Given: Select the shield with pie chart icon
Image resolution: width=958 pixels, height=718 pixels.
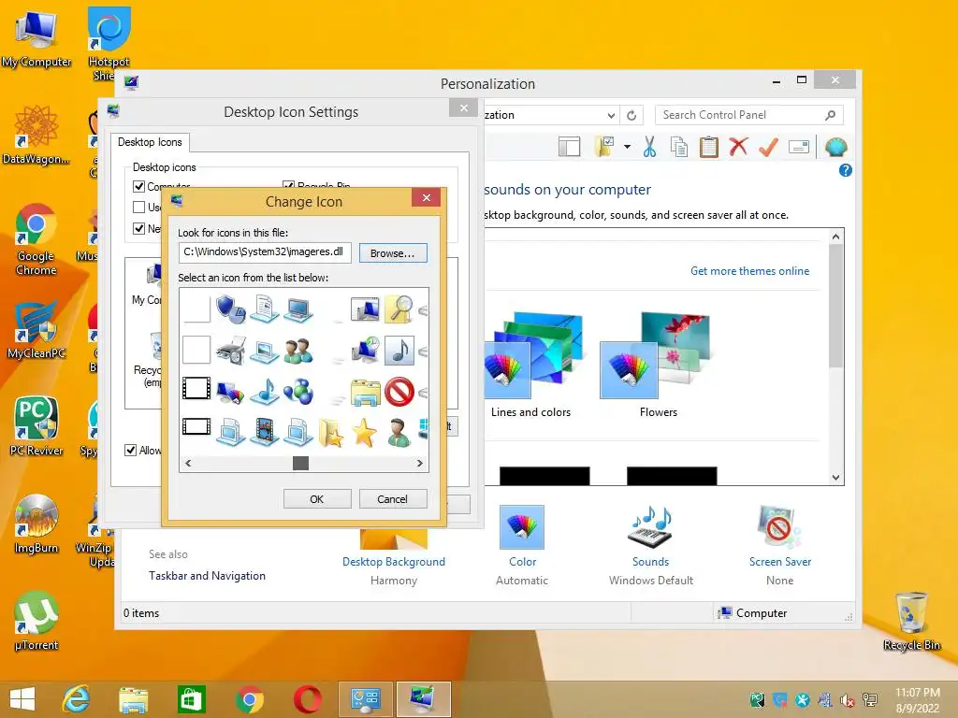Looking at the screenshot, I should click(x=230, y=309).
